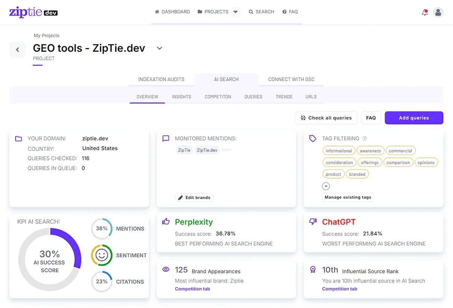Click the 23% Citations progress ring
The image size is (453, 308).
tap(102, 282)
